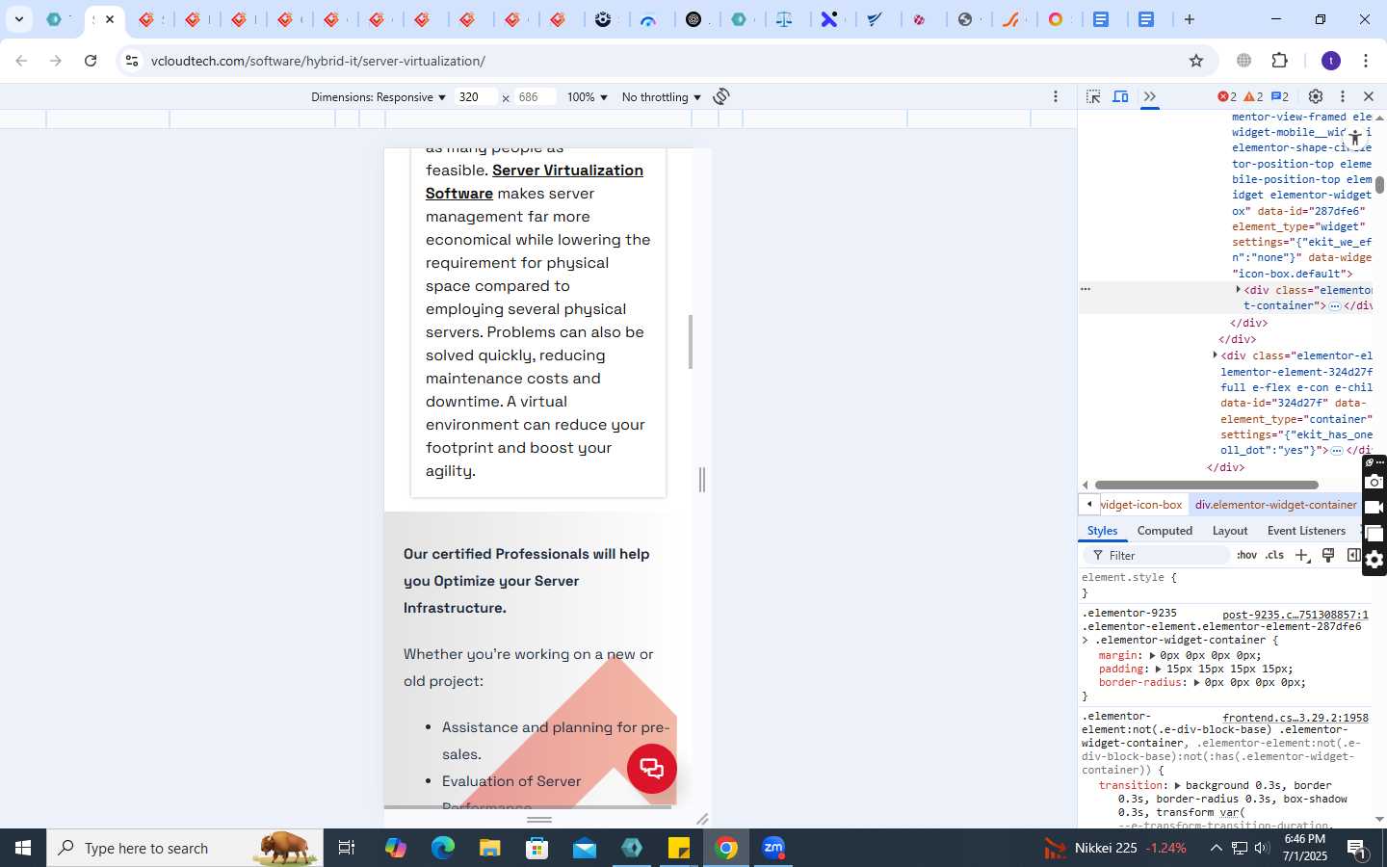1387x867 pixels.
Task: Click the inspect element picker icon
Action: click(x=1093, y=96)
